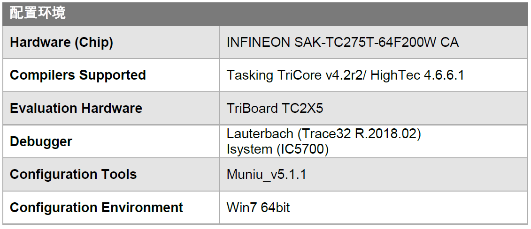Select the Evaluation Hardware label
531x229 pixels.
(76, 109)
